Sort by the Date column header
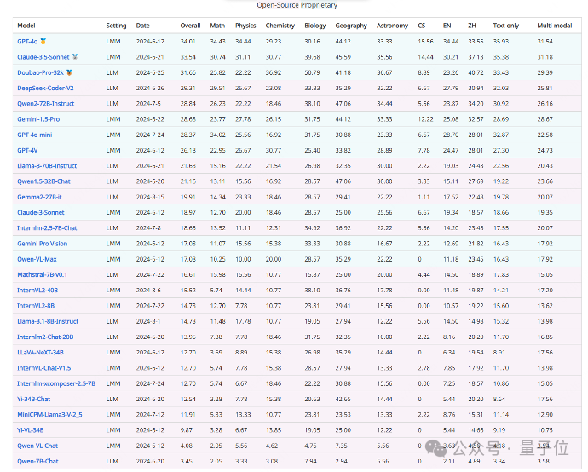Viewport: 588px width, 472px height. click(x=142, y=26)
